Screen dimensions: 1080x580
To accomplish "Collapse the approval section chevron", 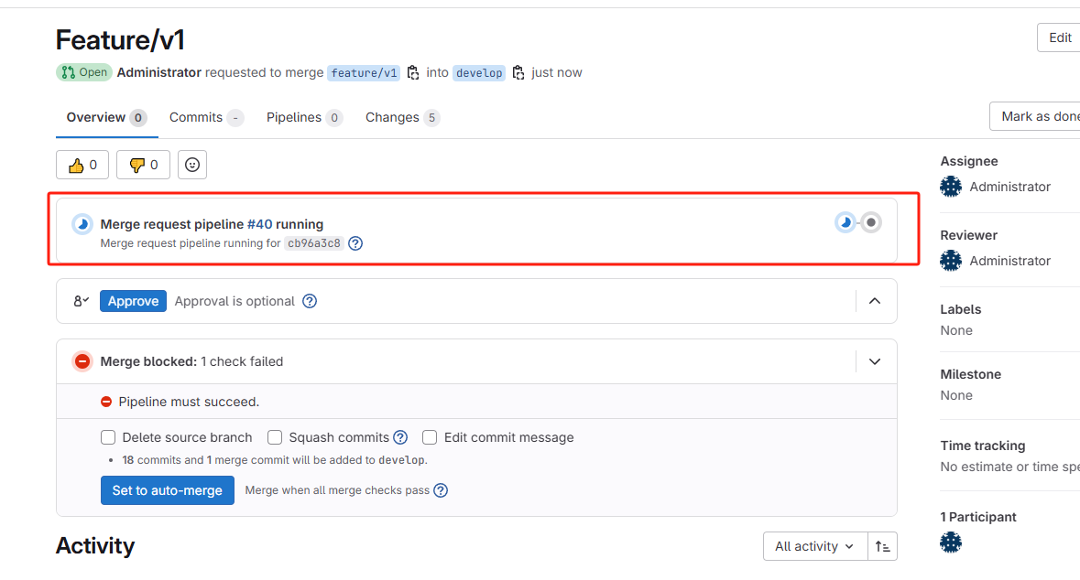I will coord(875,301).
